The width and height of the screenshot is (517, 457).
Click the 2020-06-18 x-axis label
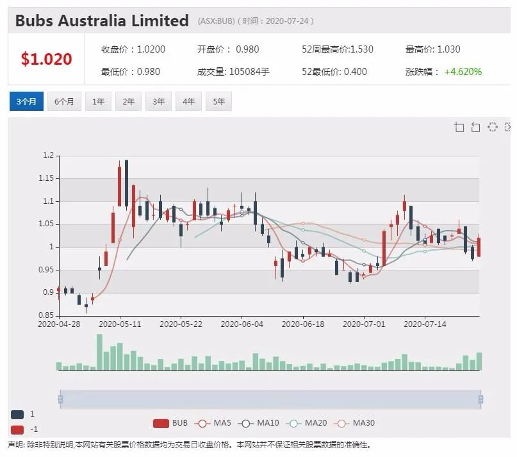point(303,324)
